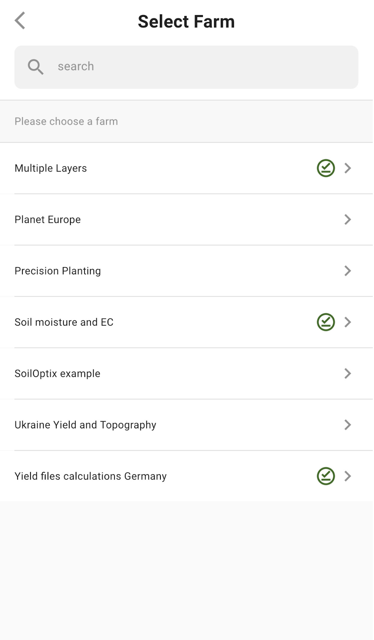Click the back arrow icon
This screenshot has width=374, height=640.
pos(20,21)
